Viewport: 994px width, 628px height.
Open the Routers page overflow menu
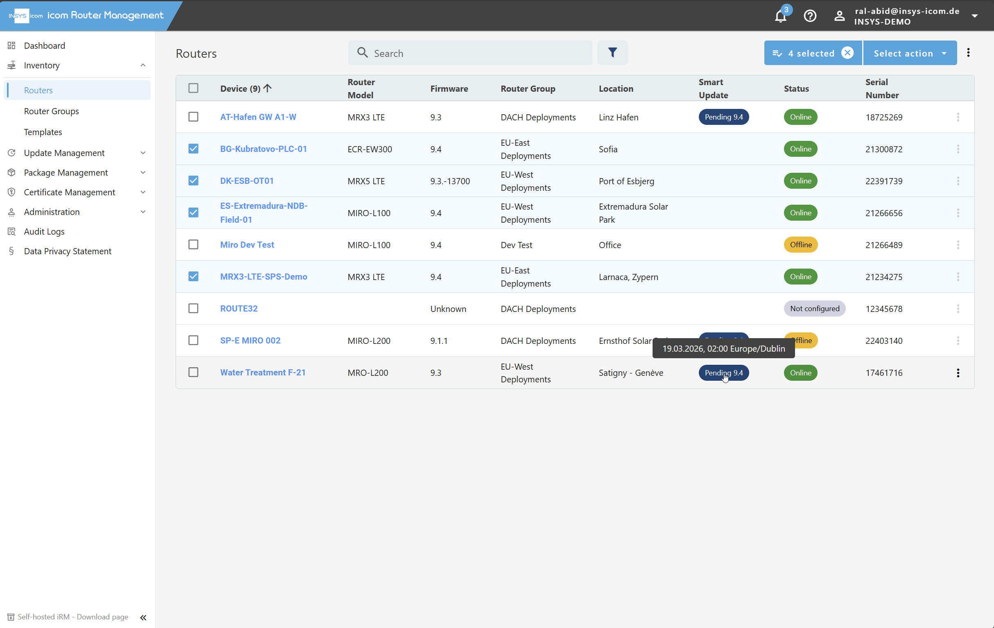click(x=968, y=52)
